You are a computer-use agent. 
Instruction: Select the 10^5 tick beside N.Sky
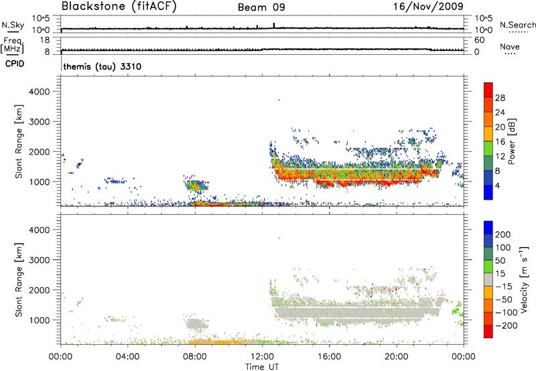(x=41, y=18)
